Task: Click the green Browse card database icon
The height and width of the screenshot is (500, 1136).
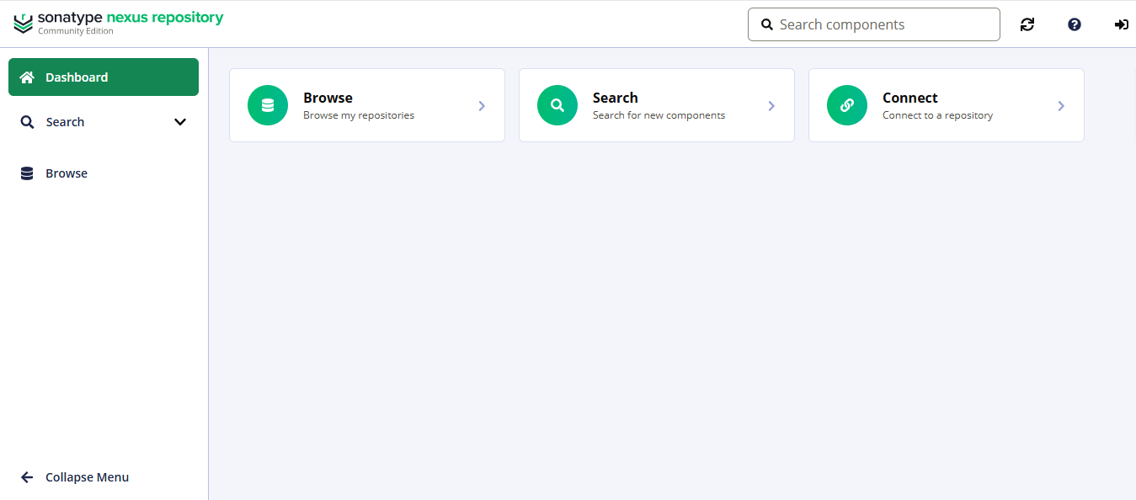Action: (x=268, y=105)
